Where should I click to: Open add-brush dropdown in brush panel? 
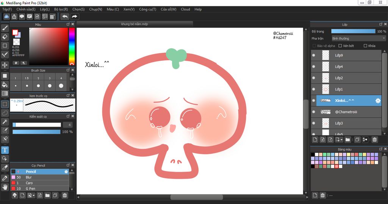[34, 196]
